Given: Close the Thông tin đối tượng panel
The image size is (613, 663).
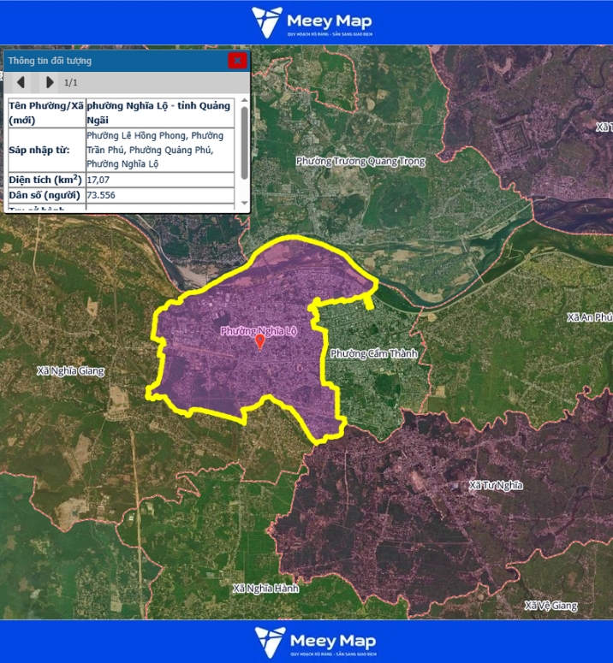Looking at the screenshot, I should (x=237, y=61).
